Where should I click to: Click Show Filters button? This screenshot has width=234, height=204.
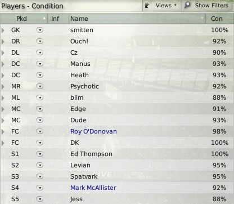[x=208, y=6]
